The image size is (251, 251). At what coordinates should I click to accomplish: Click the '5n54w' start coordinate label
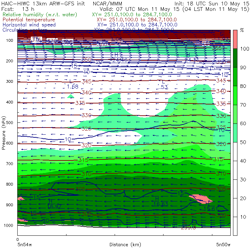click(x=24, y=245)
